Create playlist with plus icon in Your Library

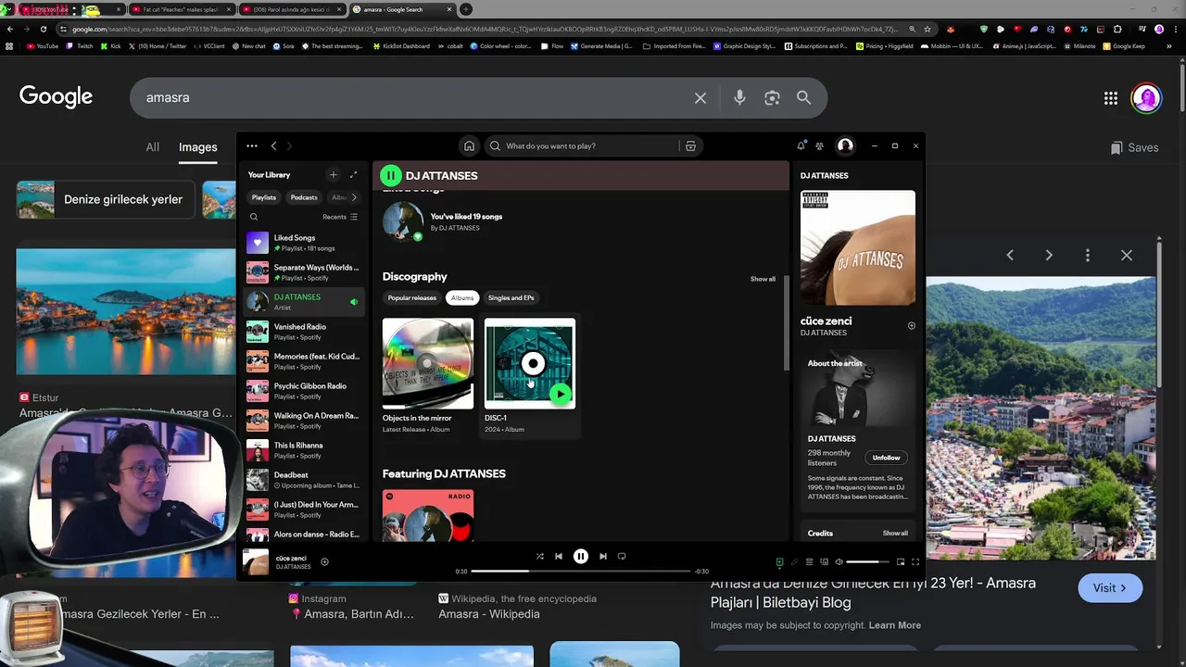[x=333, y=174]
